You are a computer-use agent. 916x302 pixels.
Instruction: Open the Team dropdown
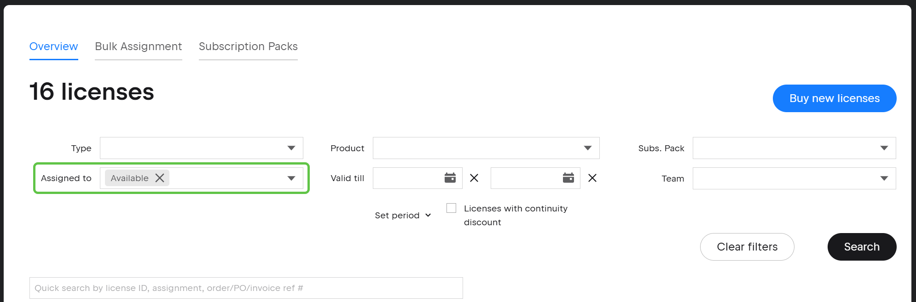pos(884,178)
